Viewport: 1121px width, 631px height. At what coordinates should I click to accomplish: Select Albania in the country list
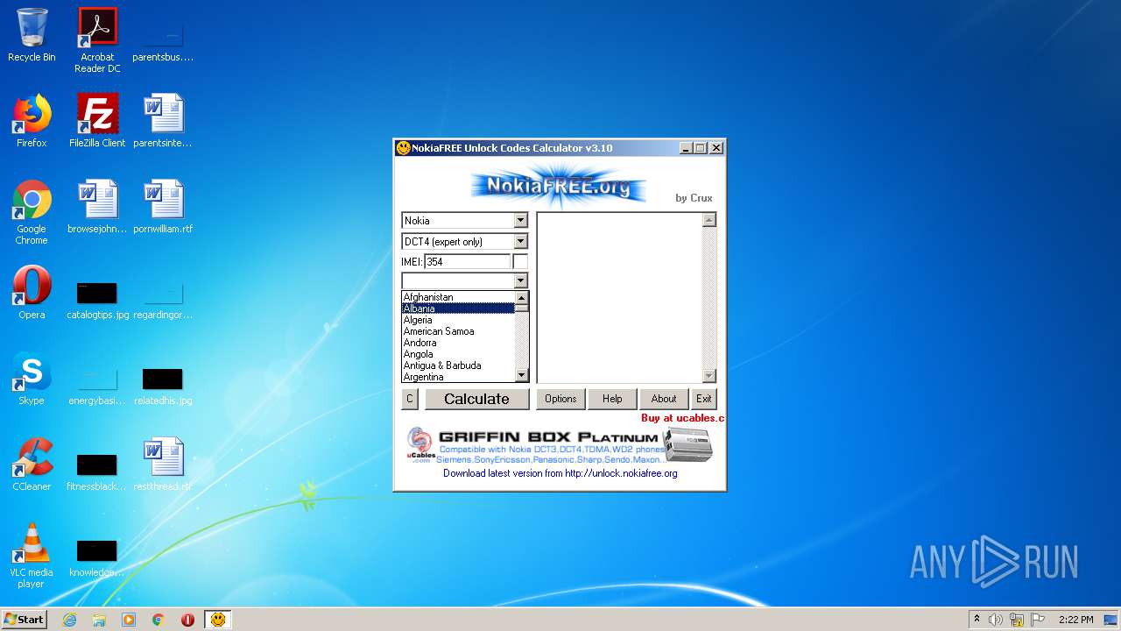(458, 308)
